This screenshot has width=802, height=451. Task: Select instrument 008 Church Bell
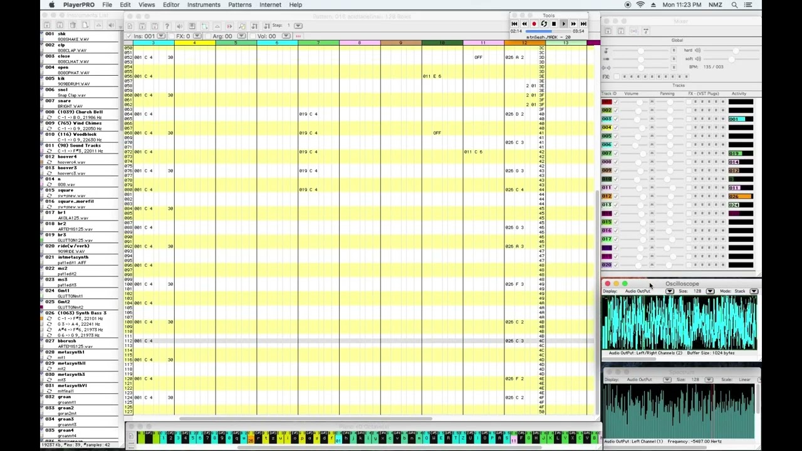tap(80, 115)
